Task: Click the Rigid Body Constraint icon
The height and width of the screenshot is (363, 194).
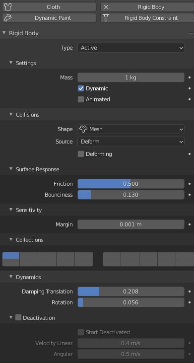Action: click(106, 18)
